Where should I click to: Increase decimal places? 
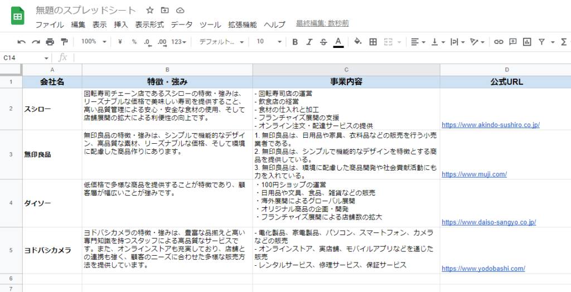tap(162, 42)
